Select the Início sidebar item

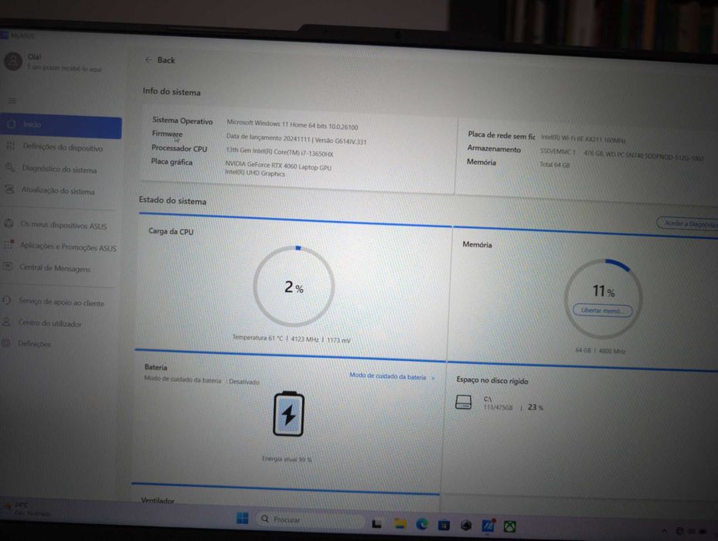pos(61,127)
